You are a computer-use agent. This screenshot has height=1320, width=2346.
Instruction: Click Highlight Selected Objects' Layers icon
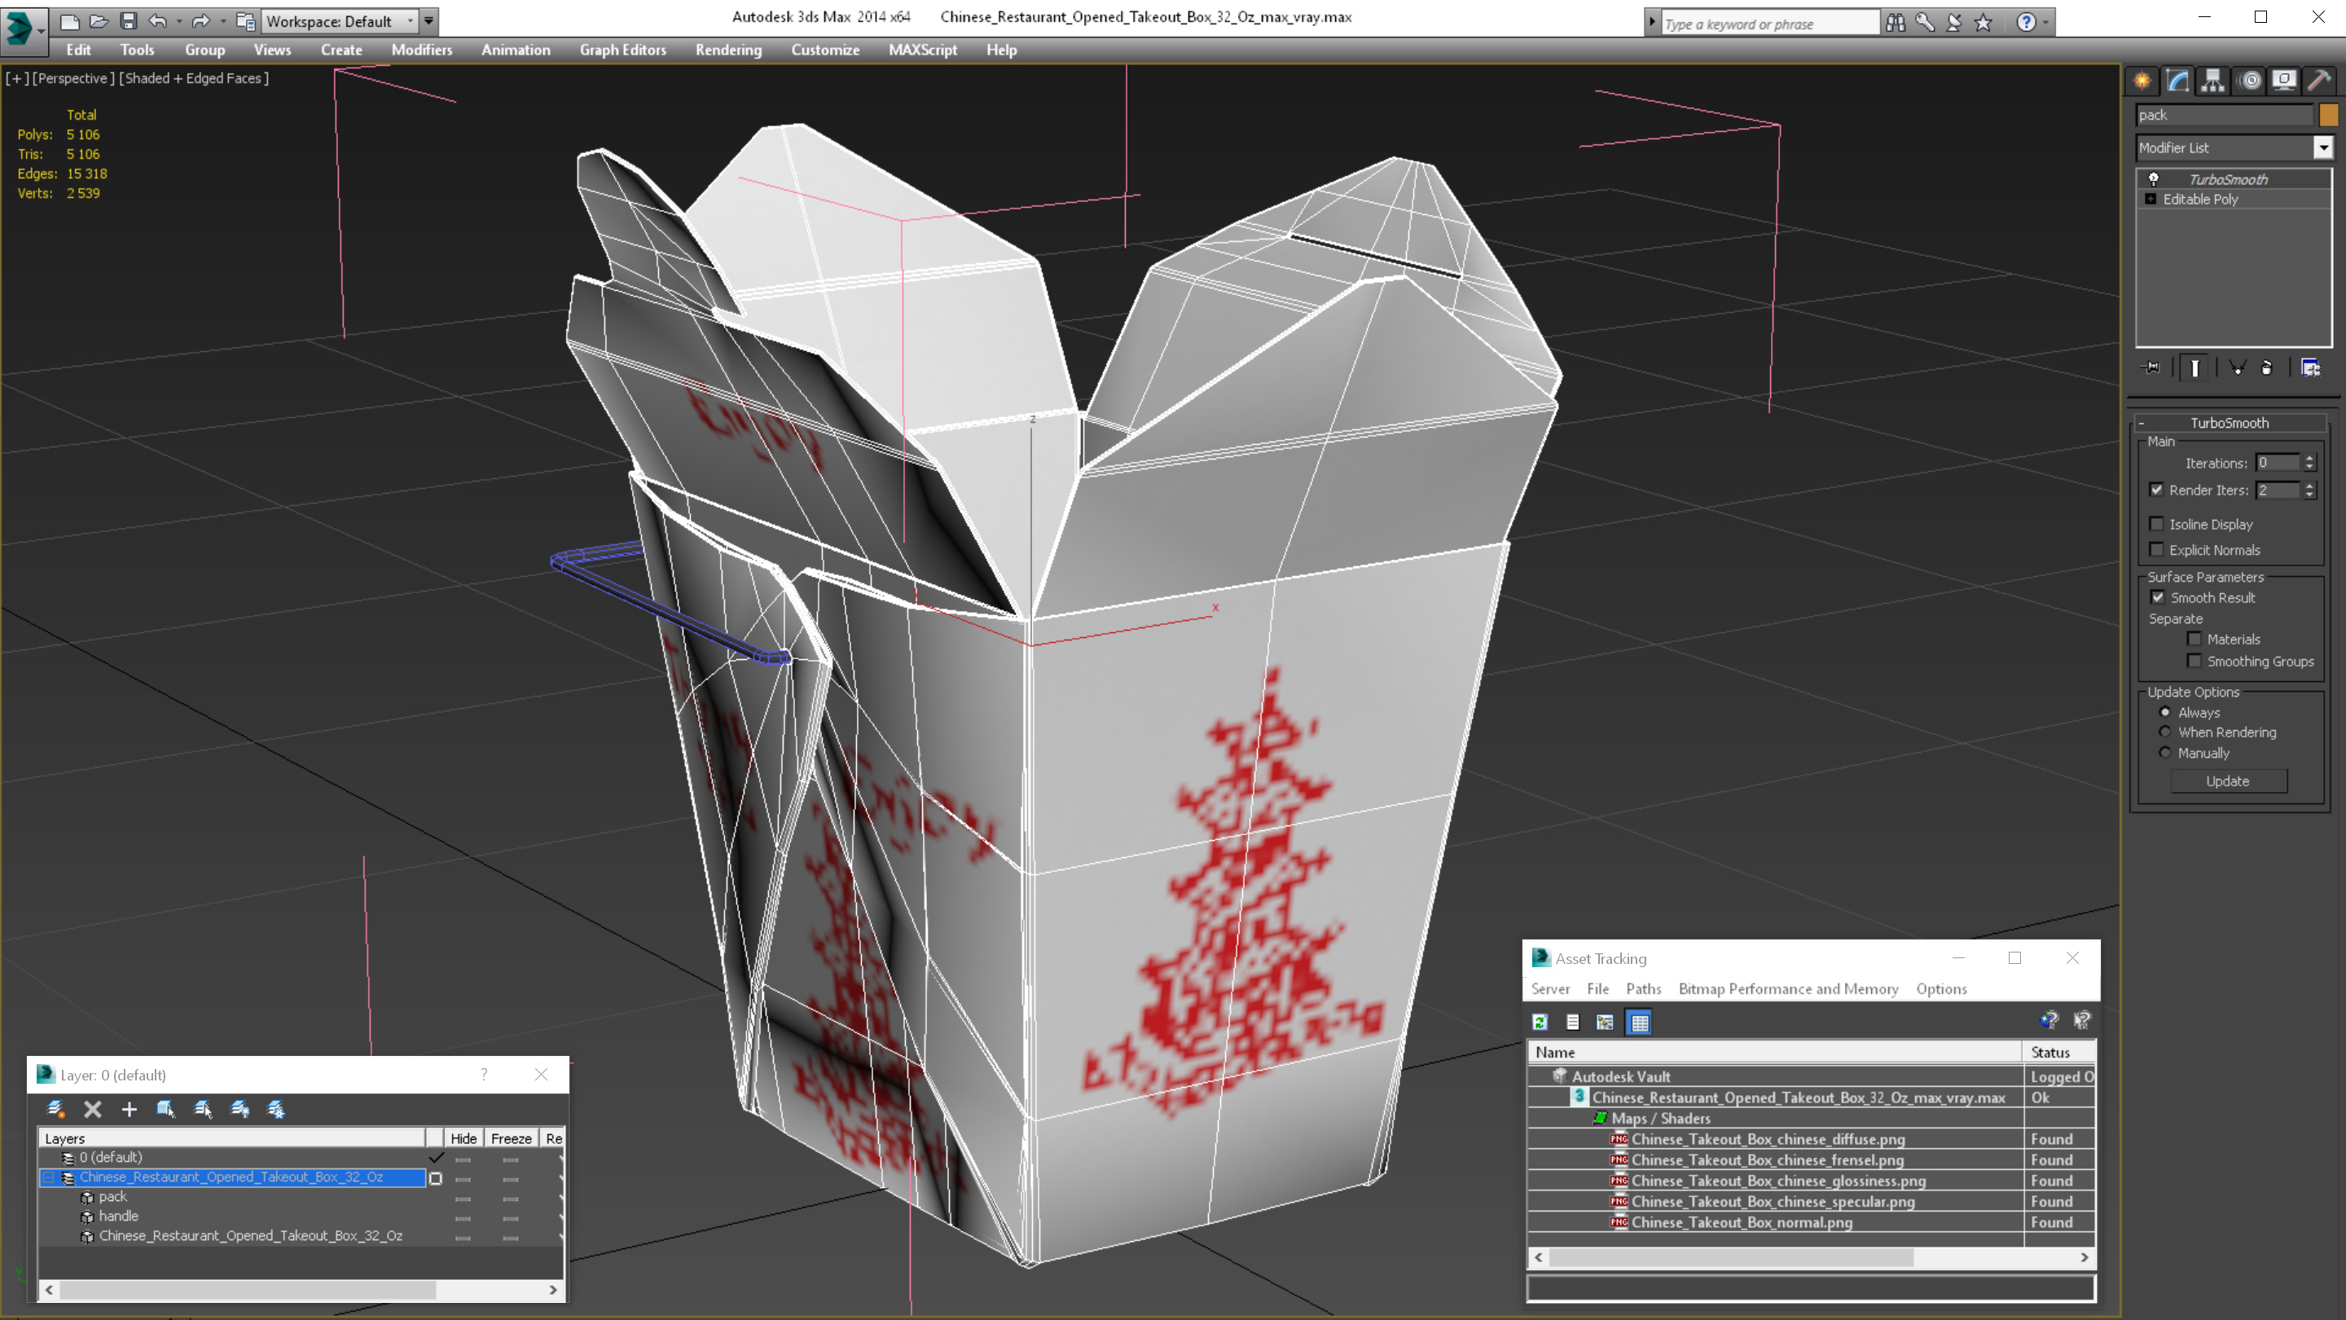tap(203, 1109)
